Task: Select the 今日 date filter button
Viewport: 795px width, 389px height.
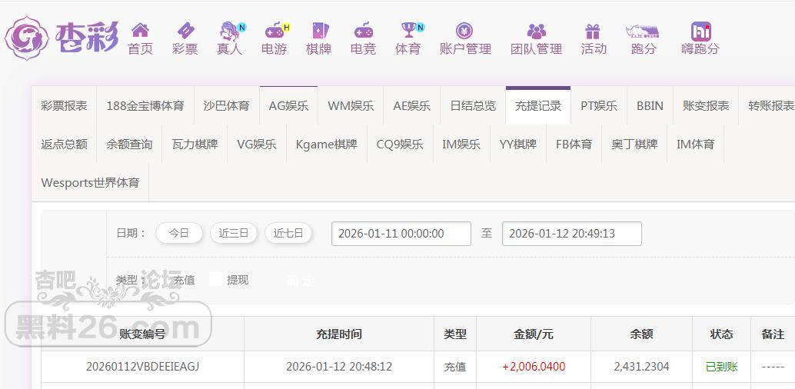Action: click(x=179, y=233)
